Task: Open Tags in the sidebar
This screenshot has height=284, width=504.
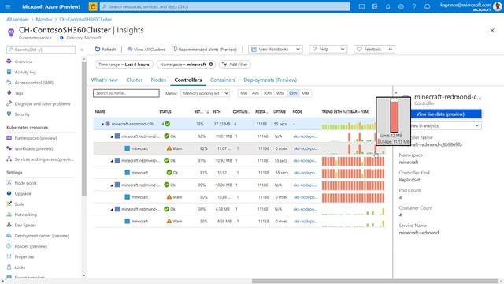Action: coord(19,93)
